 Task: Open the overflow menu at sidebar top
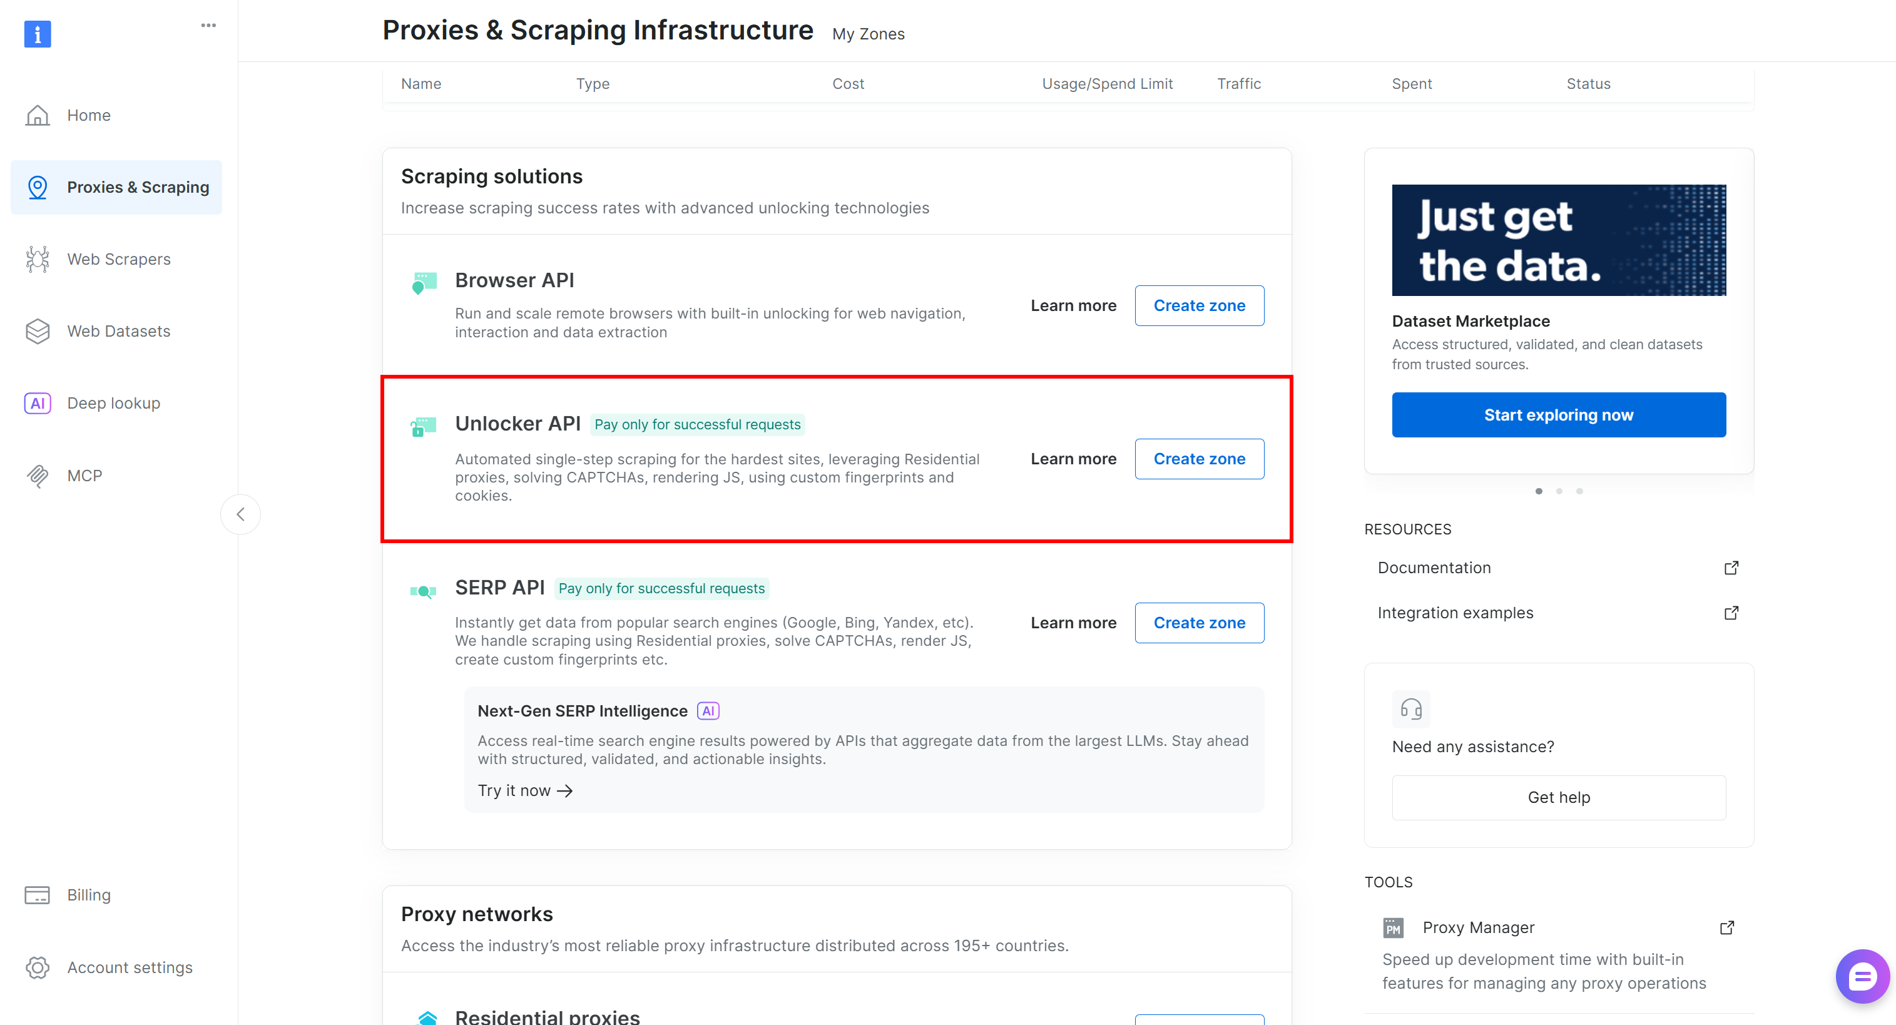[x=208, y=25]
